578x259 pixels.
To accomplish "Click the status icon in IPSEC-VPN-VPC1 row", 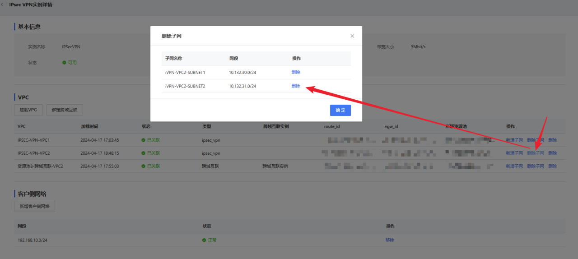I will [x=144, y=140].
